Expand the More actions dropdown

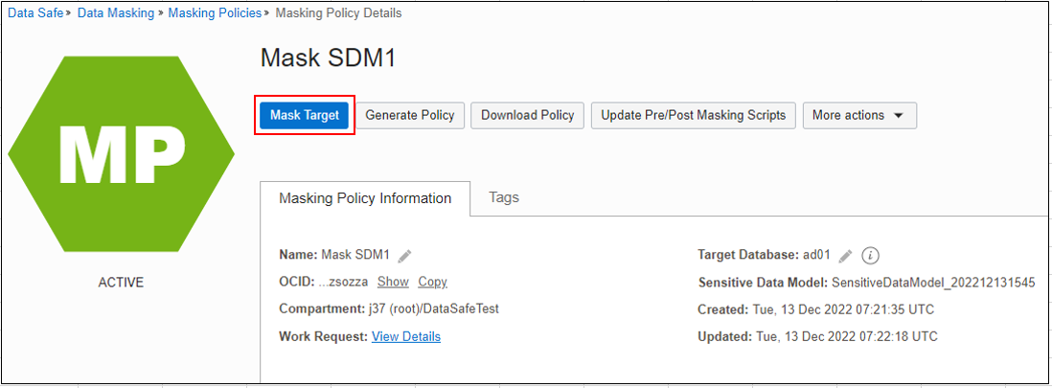(x=859, y=116)
